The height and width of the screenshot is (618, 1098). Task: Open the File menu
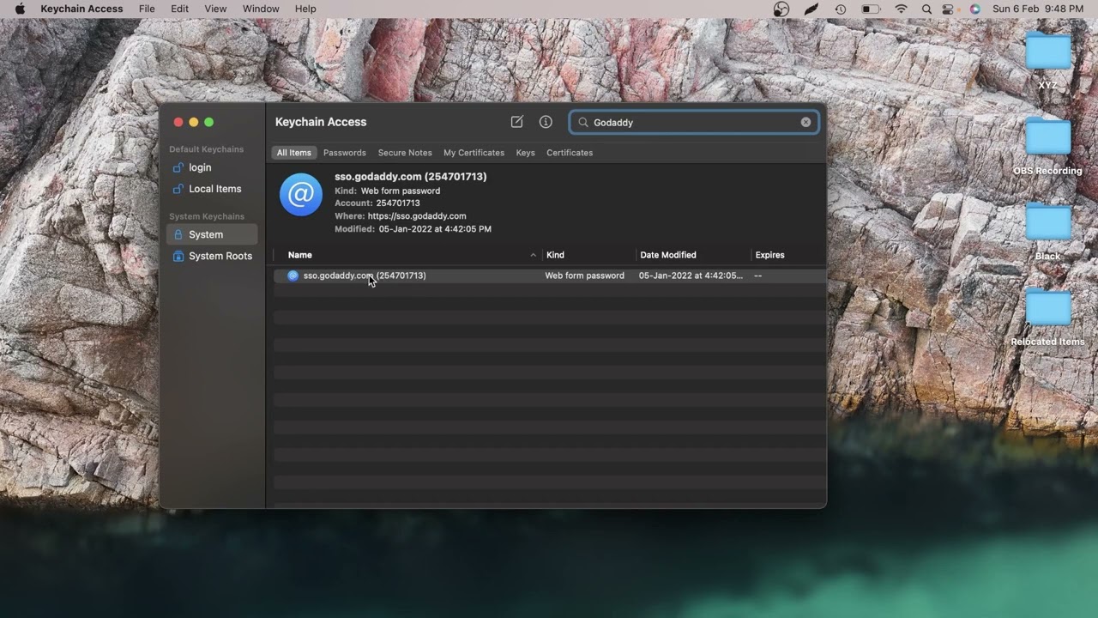pyautogui.click(x=147, y=9)
